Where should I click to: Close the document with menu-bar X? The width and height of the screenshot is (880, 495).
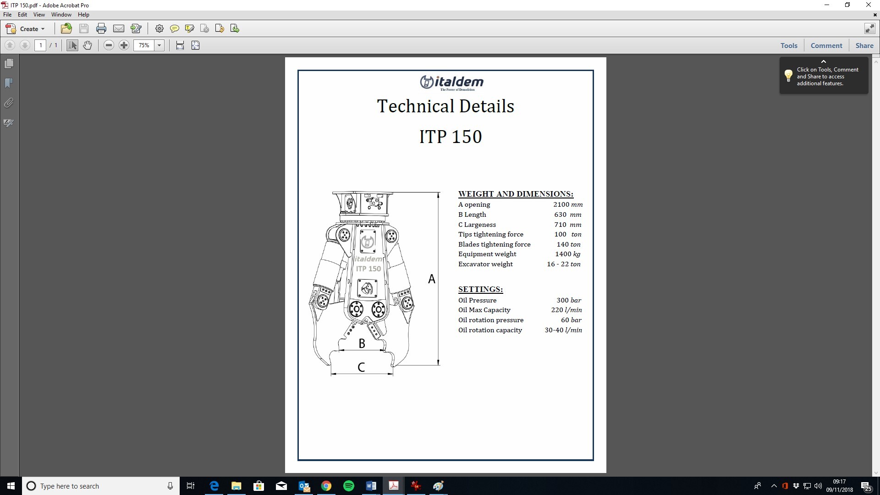(x=875, y=15)
